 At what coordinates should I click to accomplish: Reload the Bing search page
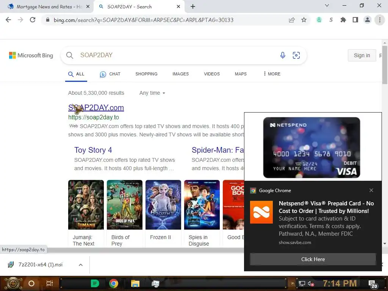33,20
